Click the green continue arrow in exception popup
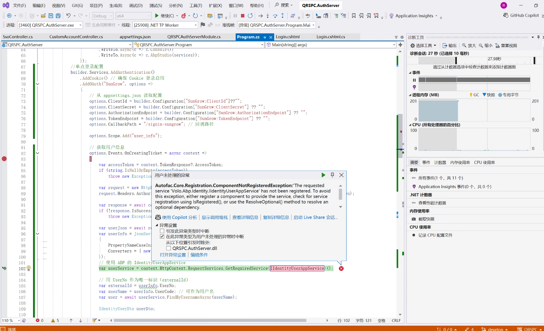This screenshot has height=331, width=544. [x=323, y=175]
